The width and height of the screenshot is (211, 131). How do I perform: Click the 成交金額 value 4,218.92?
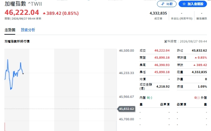(x=163, y=87)
